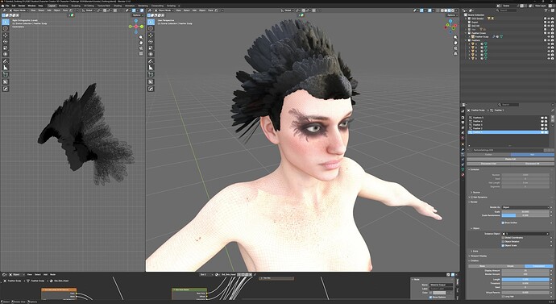This screenshot has height=304, width=556.
Task: Click zoom magnifier icon in perspective viewport
Action: coord(455,37)
